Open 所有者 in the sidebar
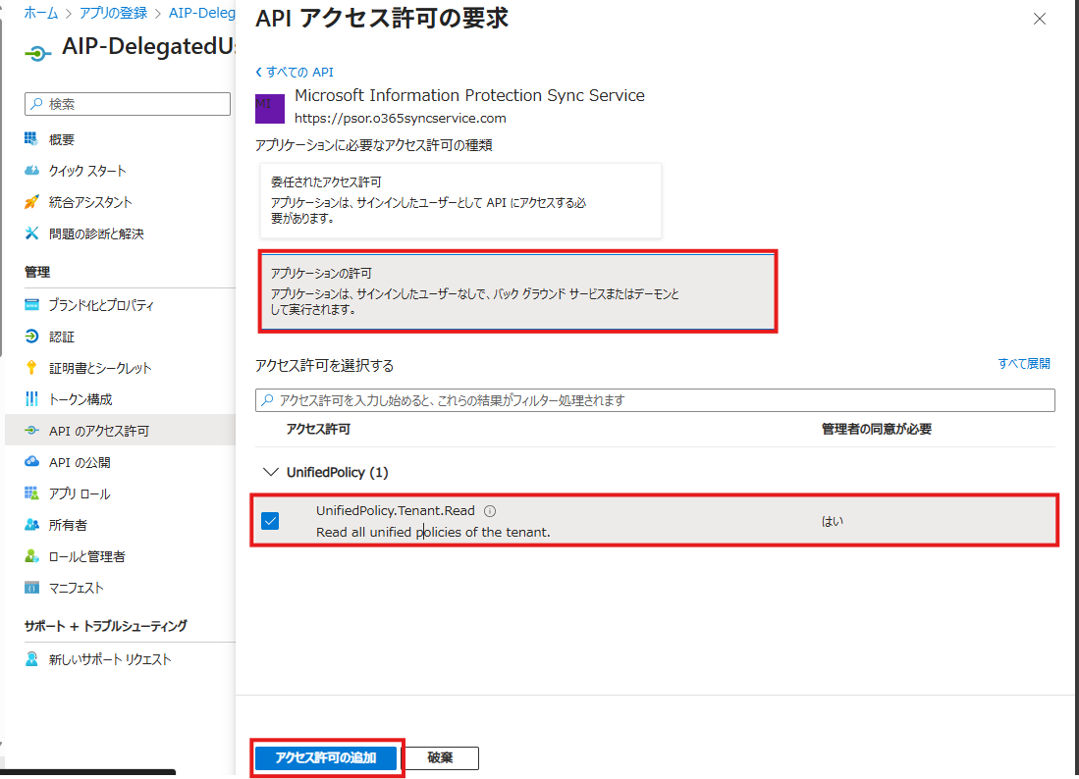Screen dimensions: 1079x779 pos(68,525)
